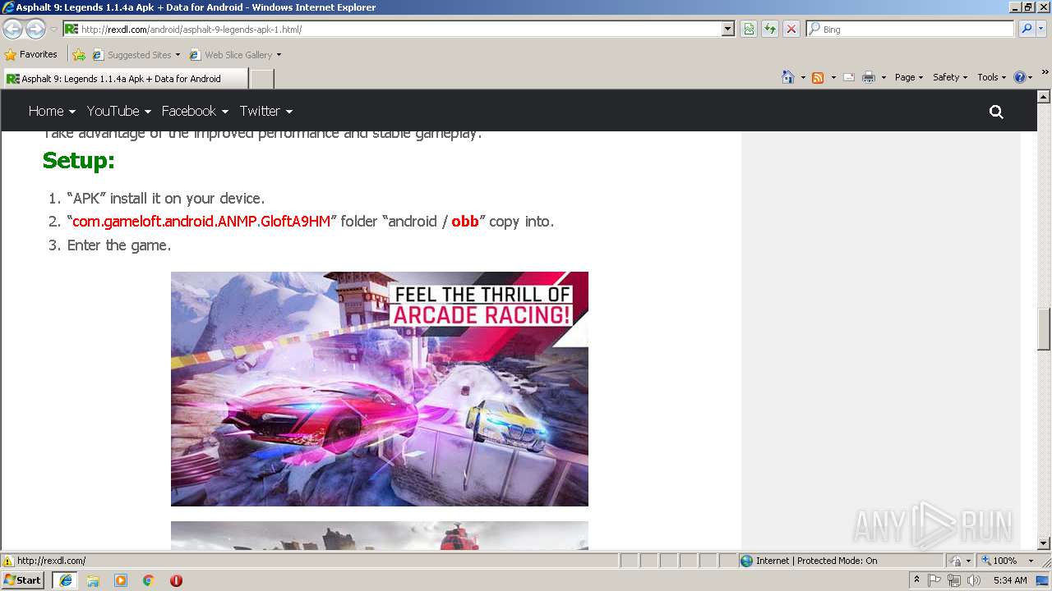Open the Facebook menu on the website

(x=195, y=111)
